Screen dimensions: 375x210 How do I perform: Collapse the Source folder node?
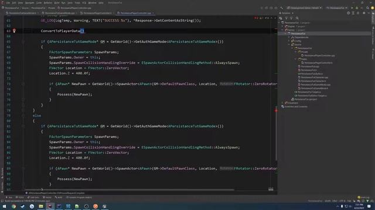[289, 44]
